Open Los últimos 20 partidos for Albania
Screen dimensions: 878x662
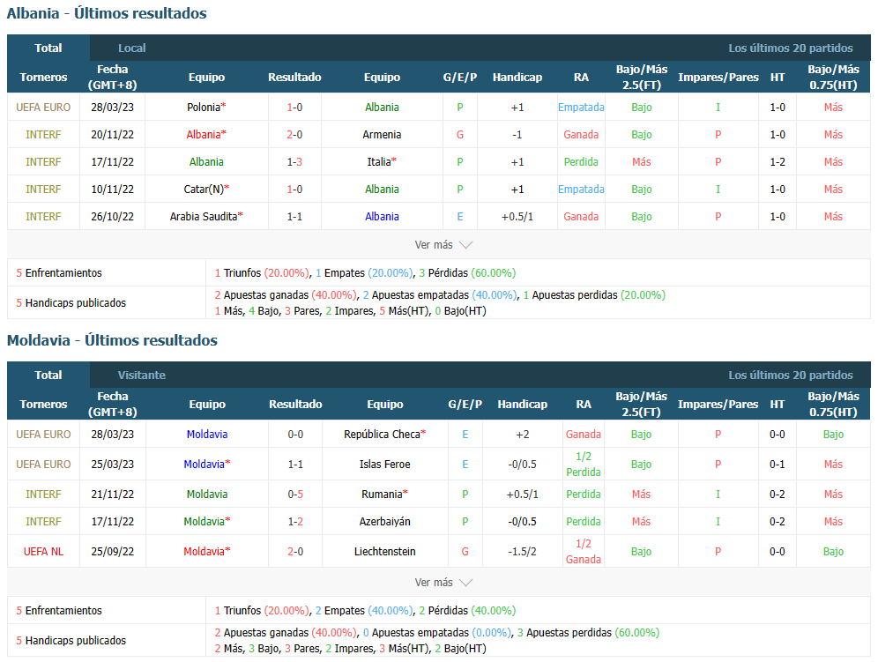[791, 48]
